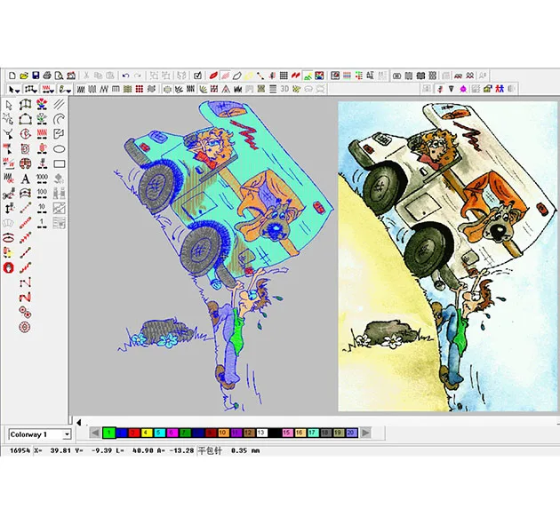Expand the node reshape tool dropdown
Image resolution: width=560 pixels, height=525 pixels.
click(x=35, y=91)
